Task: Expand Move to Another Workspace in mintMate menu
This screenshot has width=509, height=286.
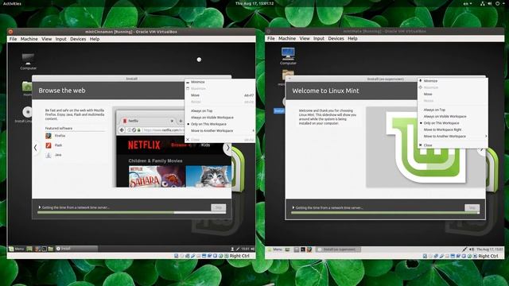Action: pyautogui.click(x=453, y=137)
